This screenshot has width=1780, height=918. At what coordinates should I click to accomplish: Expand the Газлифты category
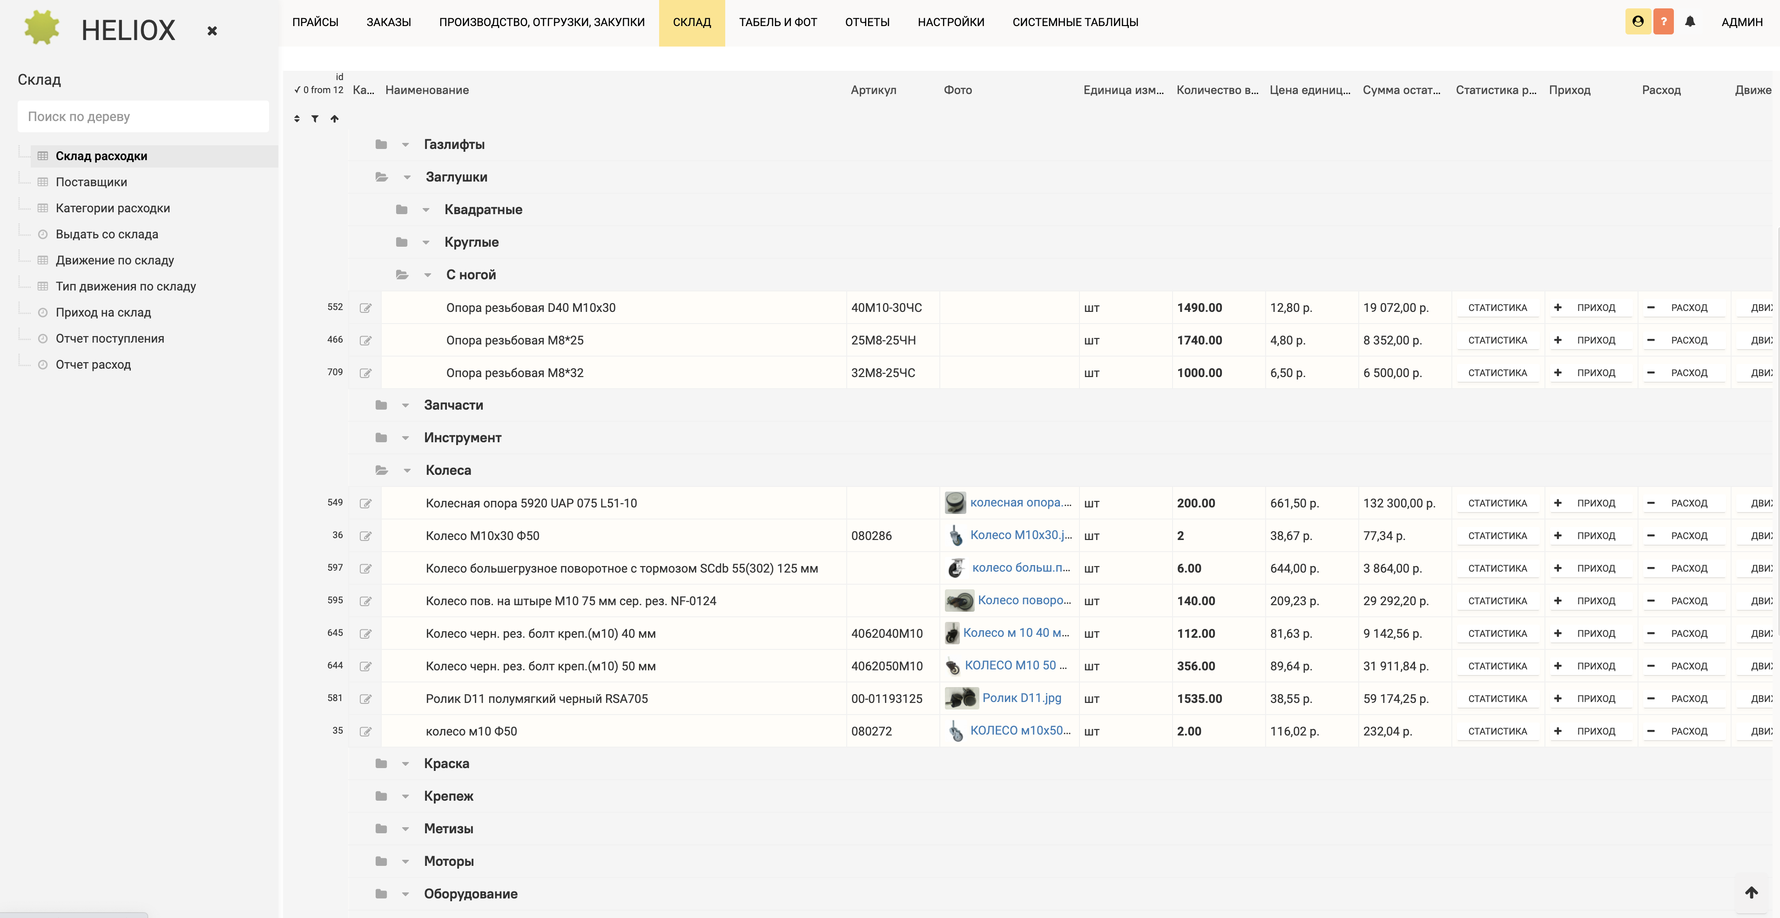coord(405,145)
